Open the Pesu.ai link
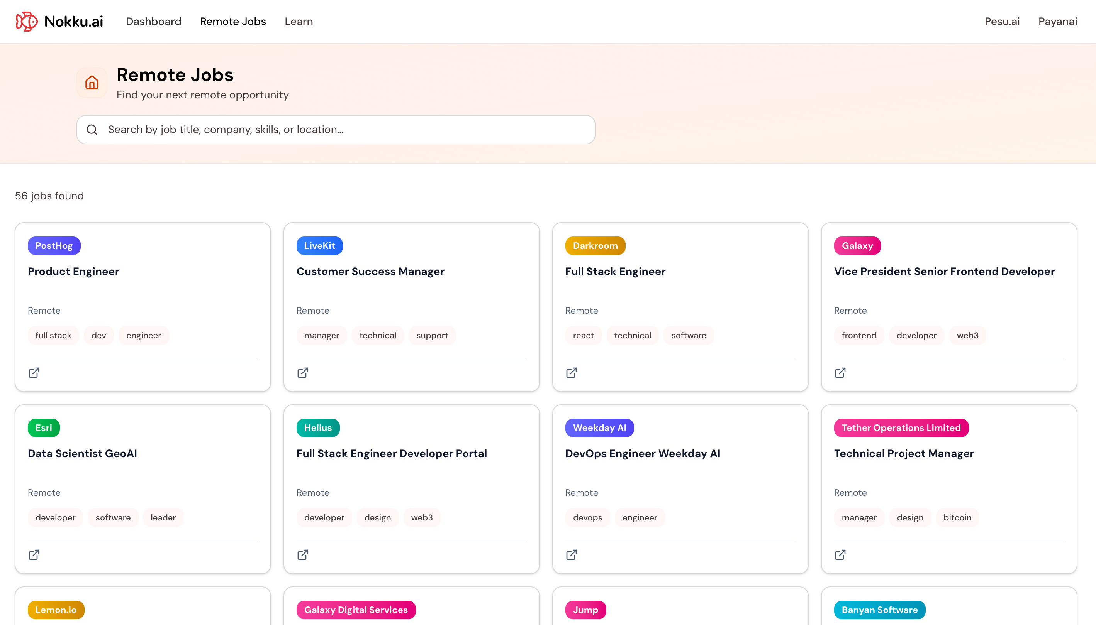Image resolution: width=1096 pixels, height=625 pixels. (1002, 22)
